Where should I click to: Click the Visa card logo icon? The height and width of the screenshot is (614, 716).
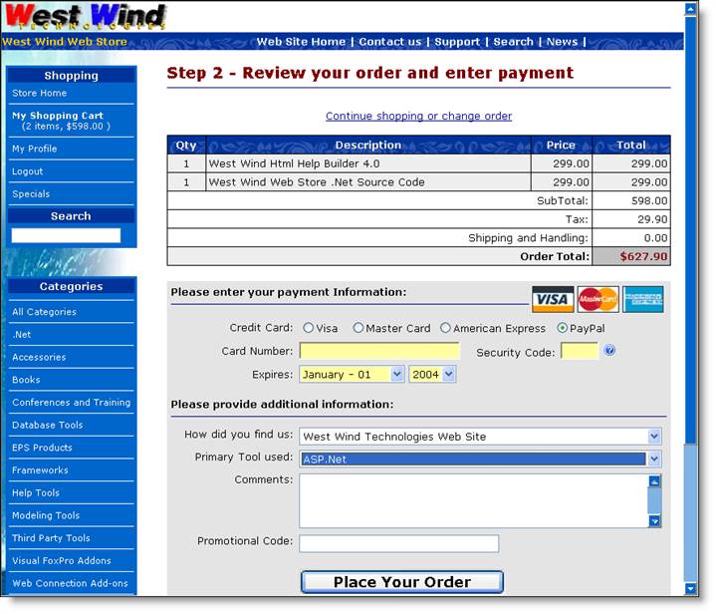pos(552,299)
